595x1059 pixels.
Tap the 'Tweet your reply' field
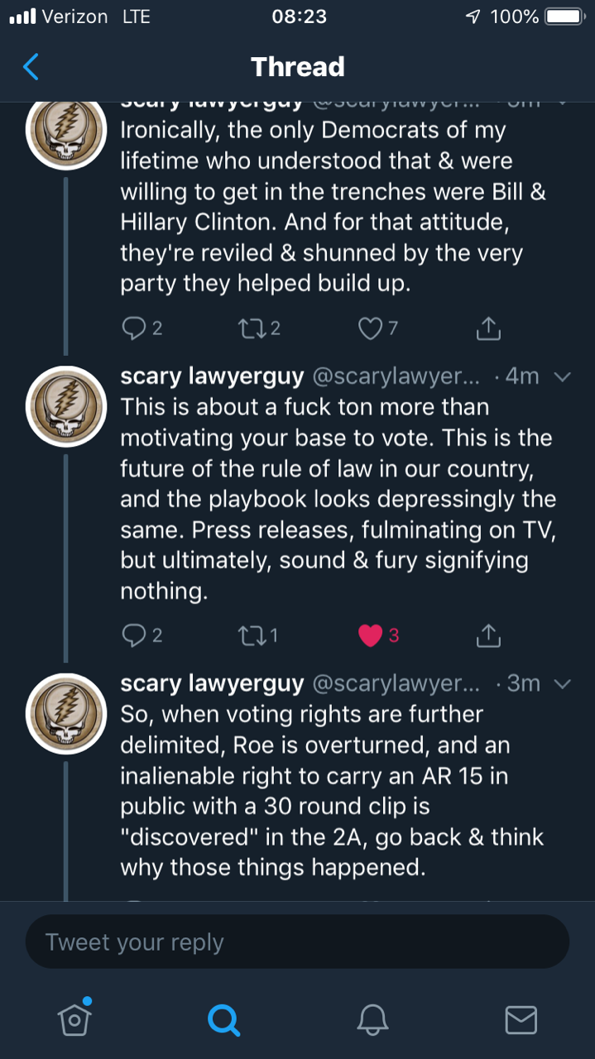(297, 942)
